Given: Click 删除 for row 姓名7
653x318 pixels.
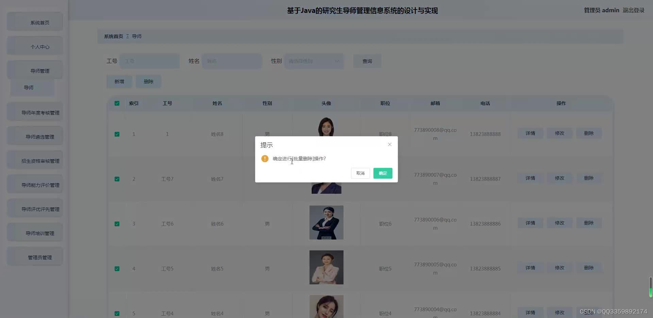Looking at the screenshot, I should pos(589,178).
